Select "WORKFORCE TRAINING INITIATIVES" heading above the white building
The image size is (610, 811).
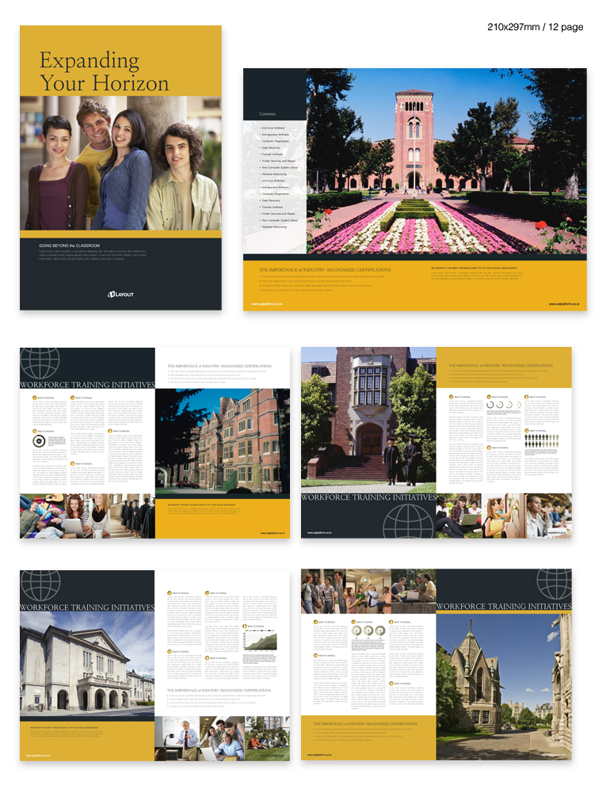(87, 607)
